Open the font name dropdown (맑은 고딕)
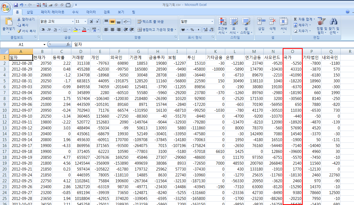The width and height of the screenshot is (354, 205). [73, 22]
